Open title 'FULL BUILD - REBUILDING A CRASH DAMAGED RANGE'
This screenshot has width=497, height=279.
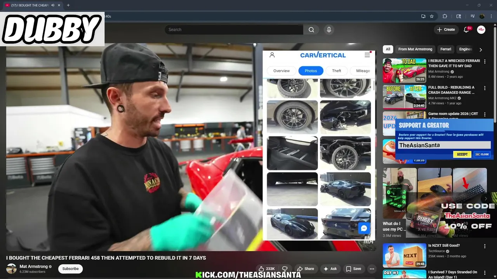tap(451, 90)
